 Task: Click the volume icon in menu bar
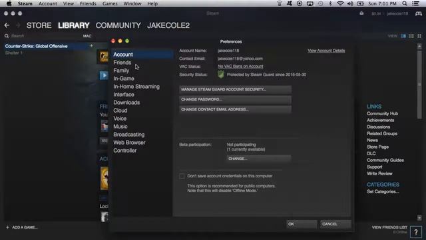[x=350, y=3]
